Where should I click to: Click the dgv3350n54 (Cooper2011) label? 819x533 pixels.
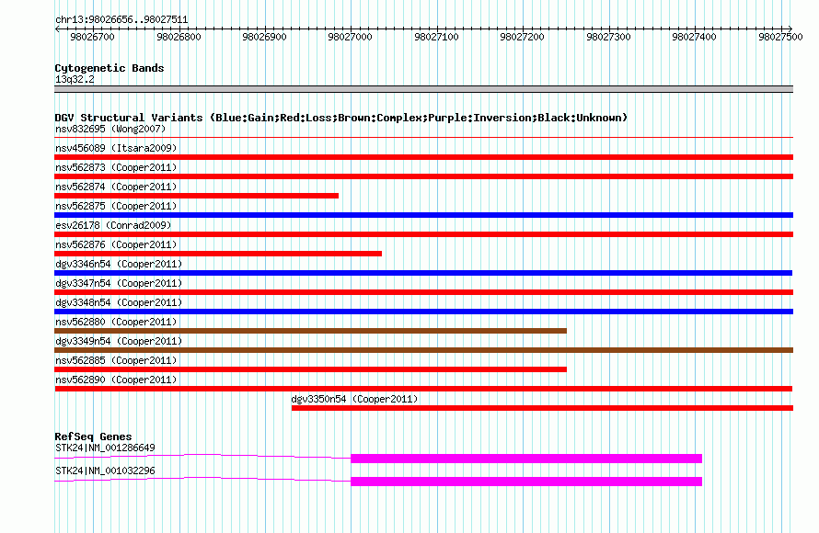click(x=354, y=399)
